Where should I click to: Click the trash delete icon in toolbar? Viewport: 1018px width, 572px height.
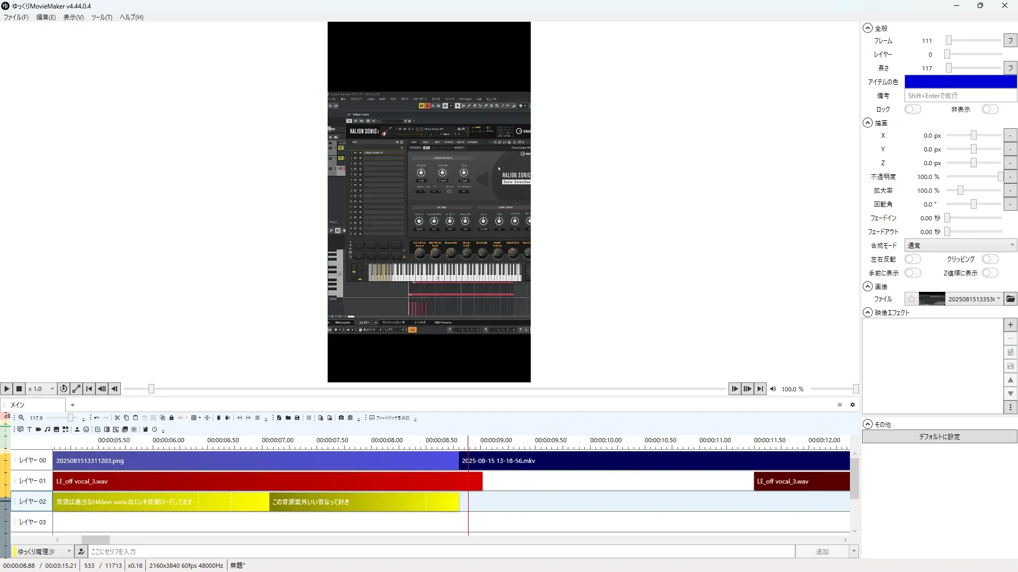click(x=218, y=418)
